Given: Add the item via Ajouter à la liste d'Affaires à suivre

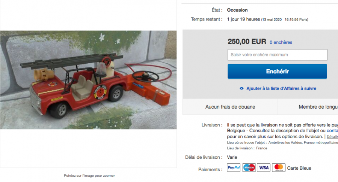Looking at the screenshot, I should click(281, 88).
